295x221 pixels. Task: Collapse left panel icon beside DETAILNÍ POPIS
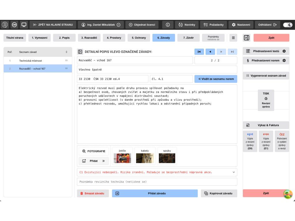[x=80, y=52]
